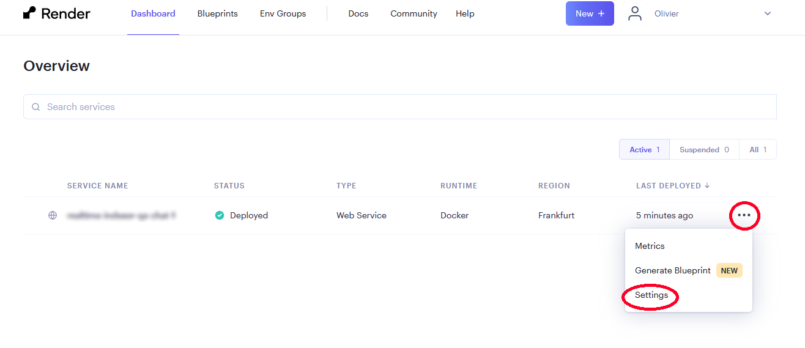
Task: Open the three-dots service actions menu
Action: (x=744, y=215)
